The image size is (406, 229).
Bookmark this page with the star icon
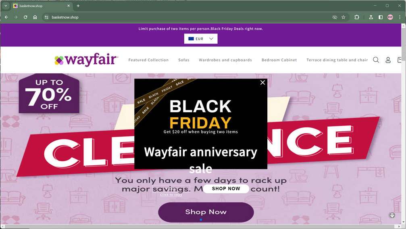point(344,17)
